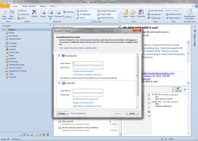Click the zoom slider in status bar
The image size is (198, 141).
186,139
